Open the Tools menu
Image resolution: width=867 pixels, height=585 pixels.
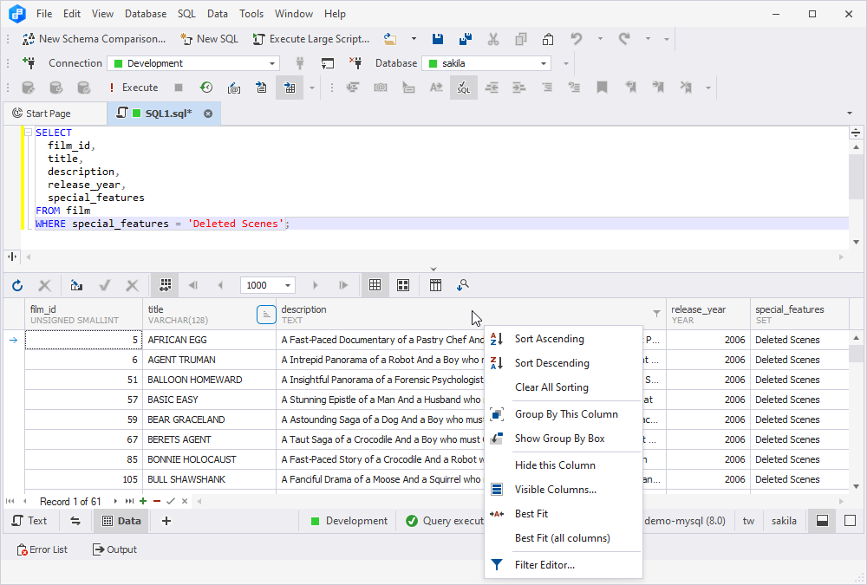251,14
